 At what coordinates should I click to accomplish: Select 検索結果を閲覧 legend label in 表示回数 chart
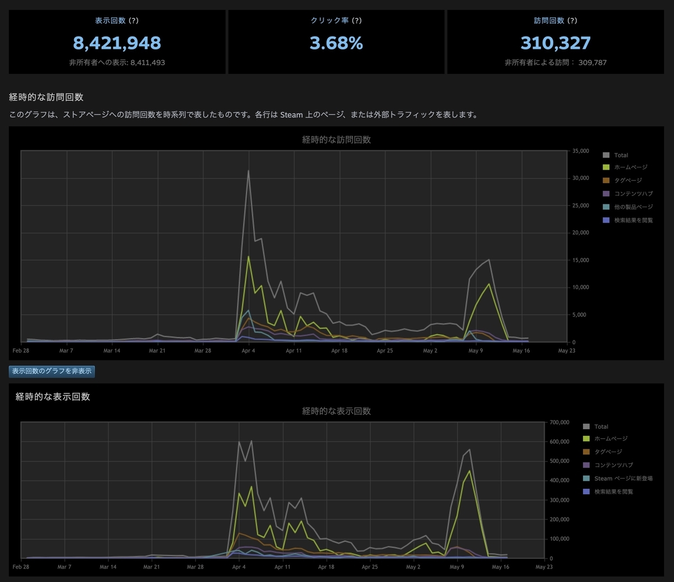pyautogui.click(x=614, y=492)
